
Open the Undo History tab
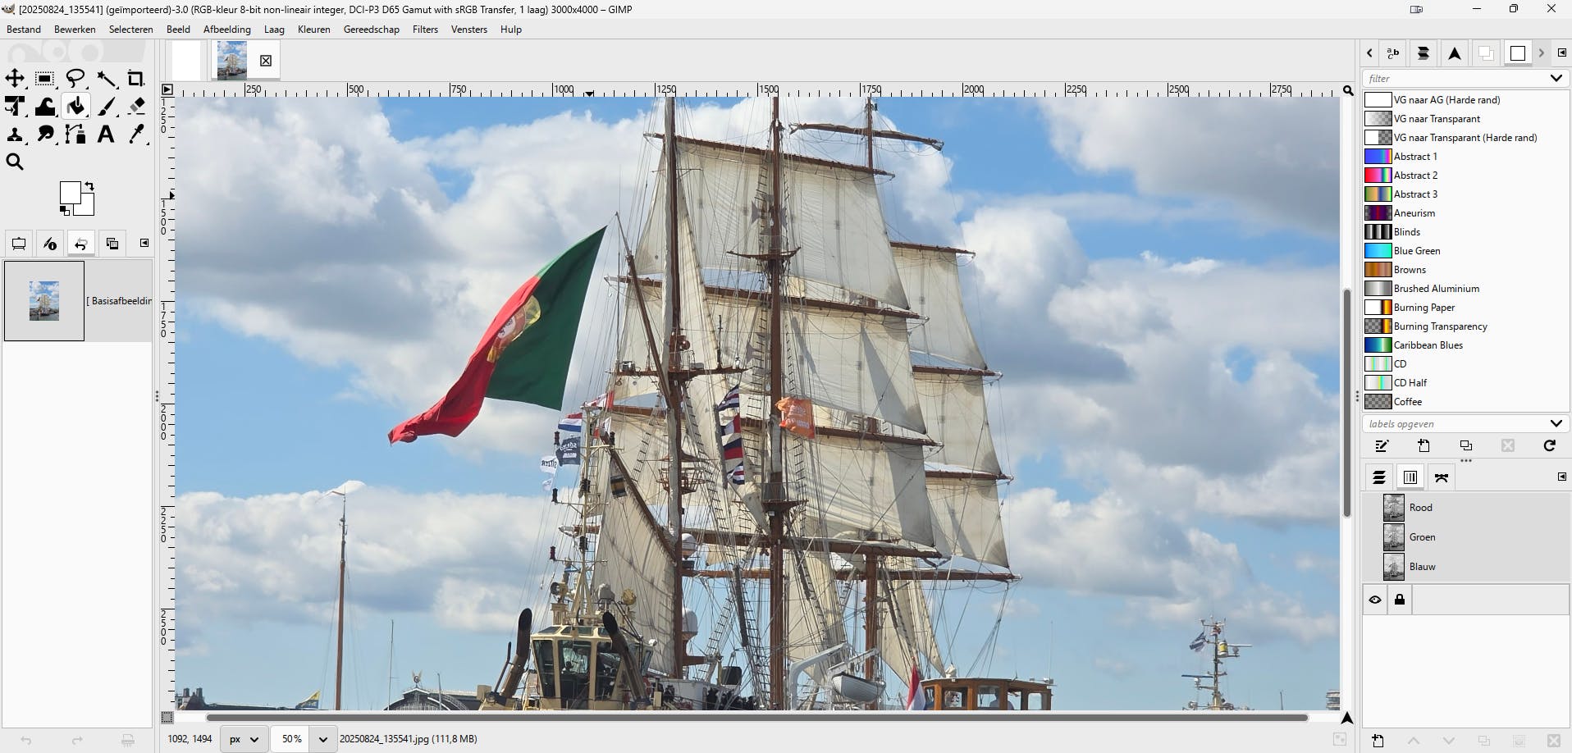pyautogui.click(x=80, y=244)
